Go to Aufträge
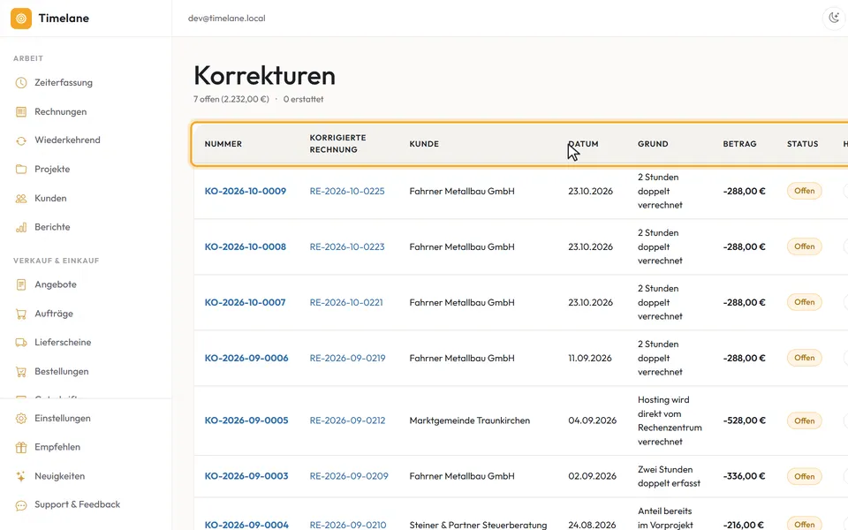848x530 pixels. 54,314
